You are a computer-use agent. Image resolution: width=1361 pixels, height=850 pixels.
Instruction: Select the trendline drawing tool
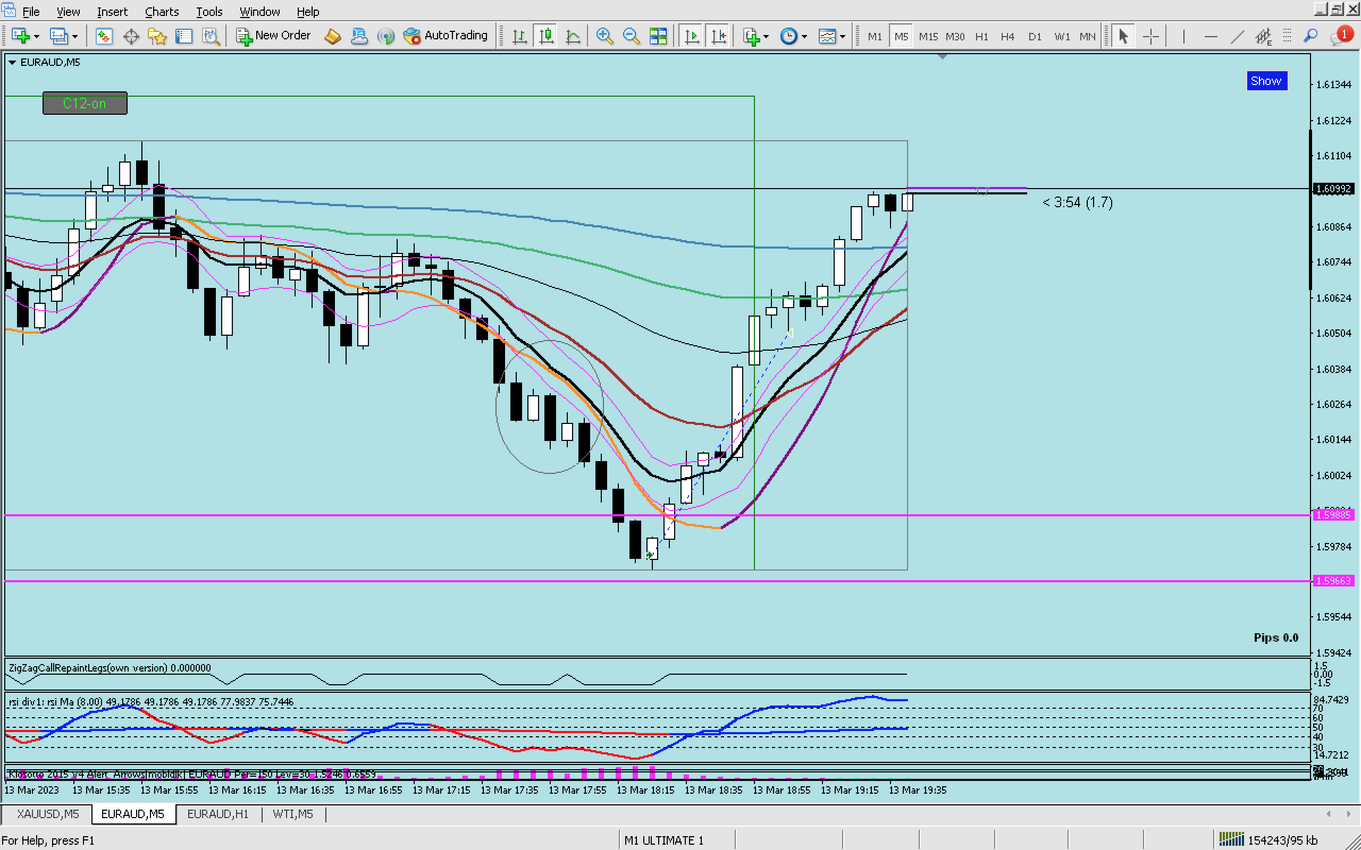pos(1237,37)
